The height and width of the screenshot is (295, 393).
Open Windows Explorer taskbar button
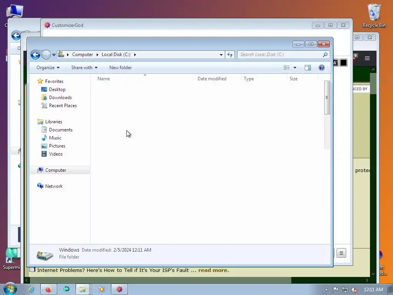(x=83, y=289)
